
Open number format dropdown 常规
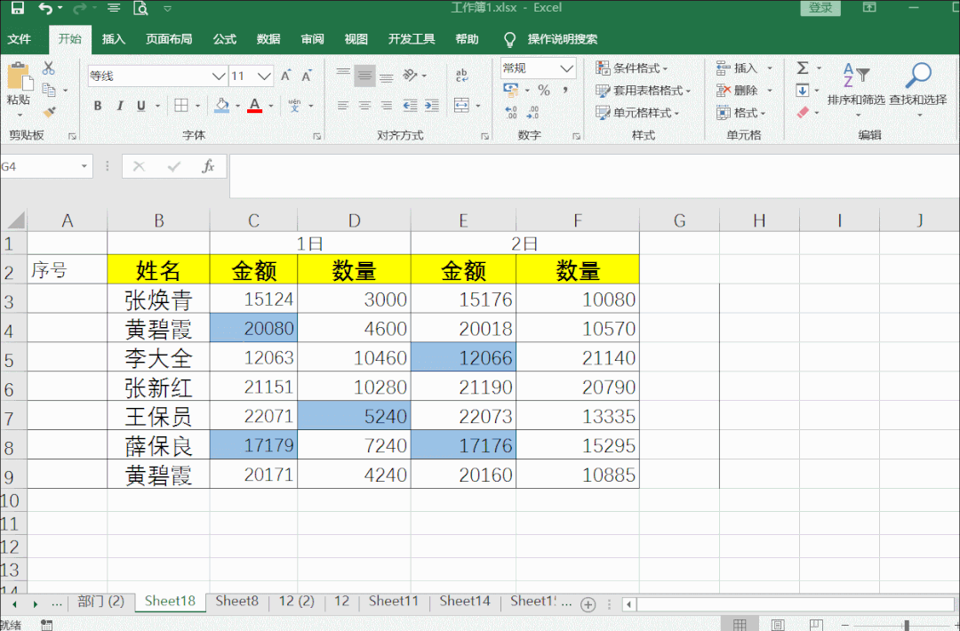click(x=567, y=68)
